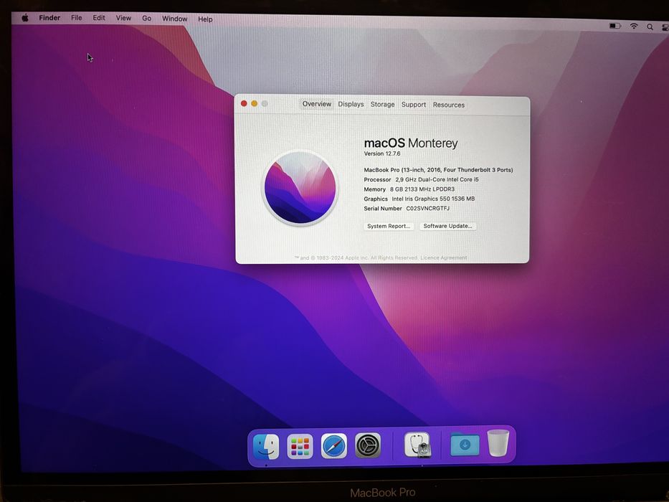Close the About This Mac window
The width and height of the screenshot is (669, 502).
pos(244,103)
